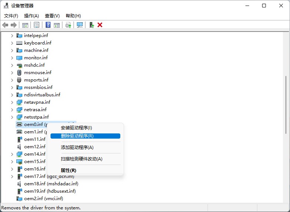Screen dimensions: 290x212
Task: Select the printer icon beside oem0.inf
Action: [19, 125]
